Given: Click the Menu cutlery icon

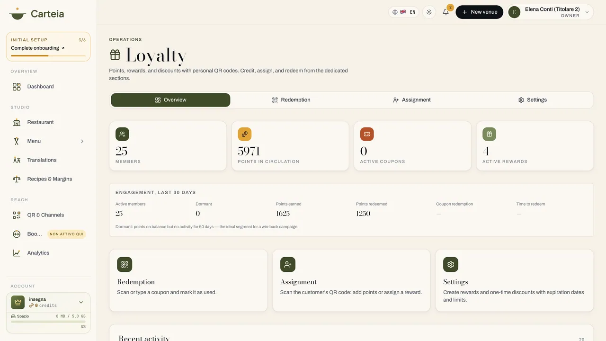Looking at the screenshot, I should pos(17,141).
